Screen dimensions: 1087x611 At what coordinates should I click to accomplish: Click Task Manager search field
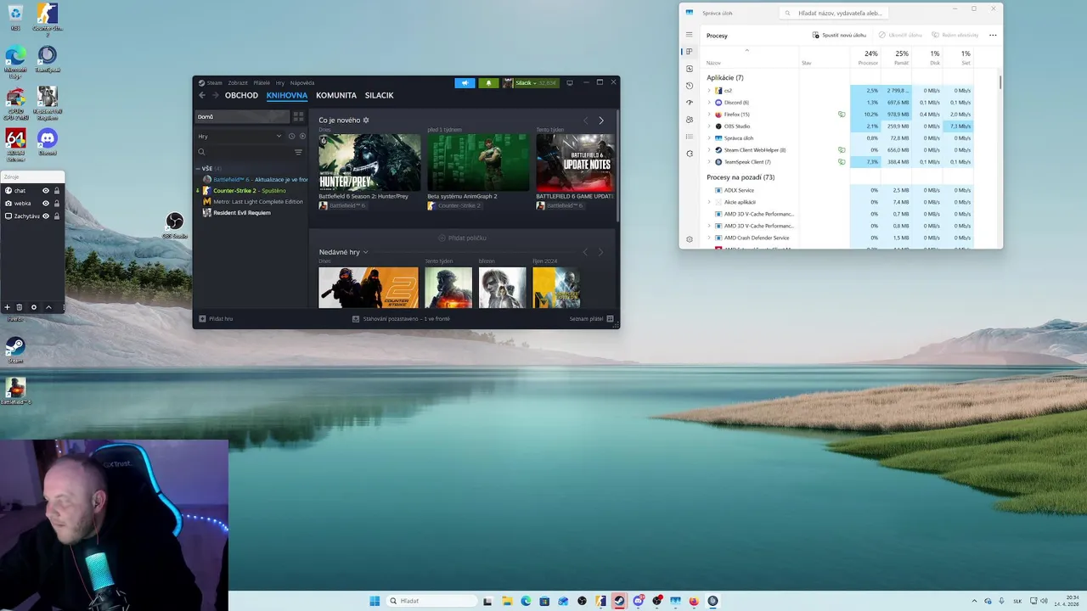(x=833, y=14)
